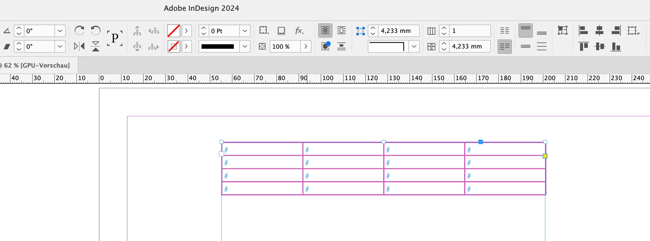This screenshot has height=241, width=650.
Task: Enable Balance Columns option
Action: 505,30
